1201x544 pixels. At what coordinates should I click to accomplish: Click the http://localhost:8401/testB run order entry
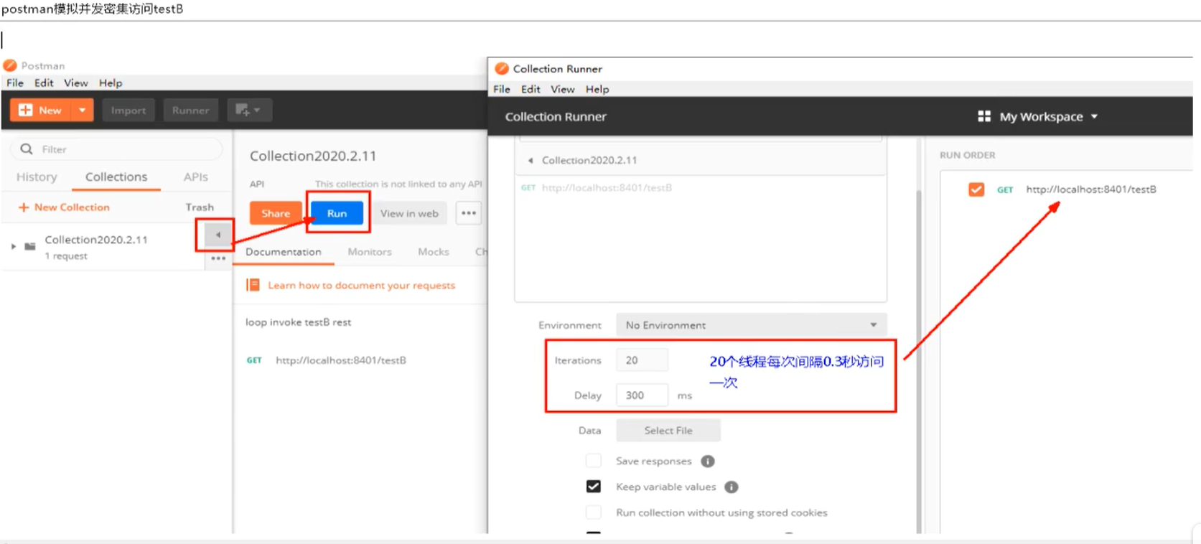click(x=1091, y=189)
